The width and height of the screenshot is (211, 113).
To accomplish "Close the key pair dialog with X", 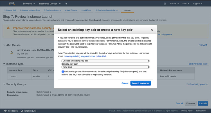I will click(x=152, y=30).
